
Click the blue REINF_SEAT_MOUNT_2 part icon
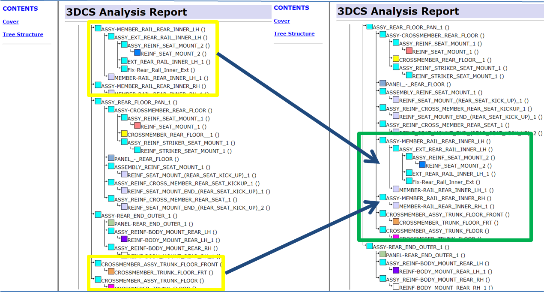(137, 52)
